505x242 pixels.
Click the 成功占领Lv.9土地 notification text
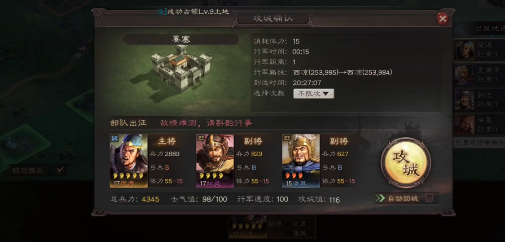(198, 12)
